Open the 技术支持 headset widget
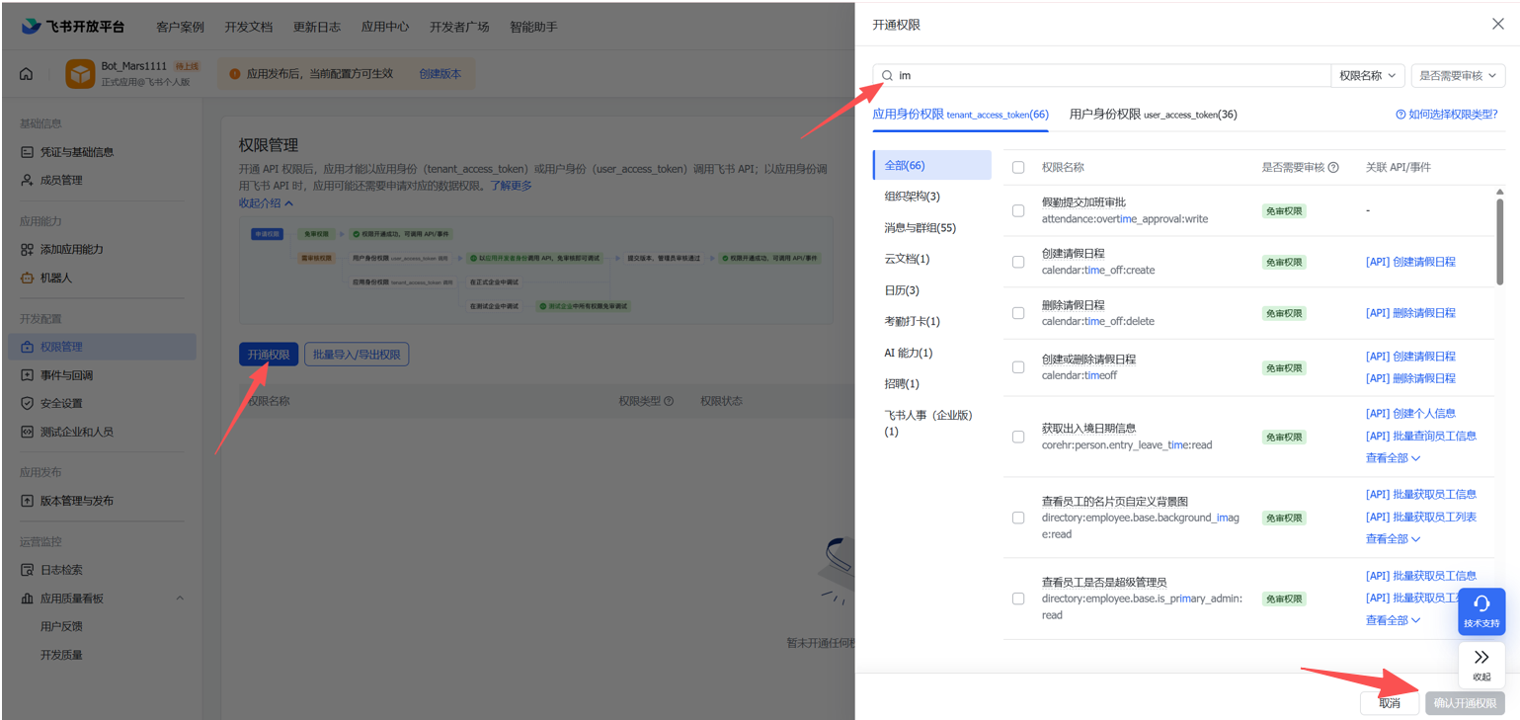This screenshot has width=1520, height=720. 1481,611
